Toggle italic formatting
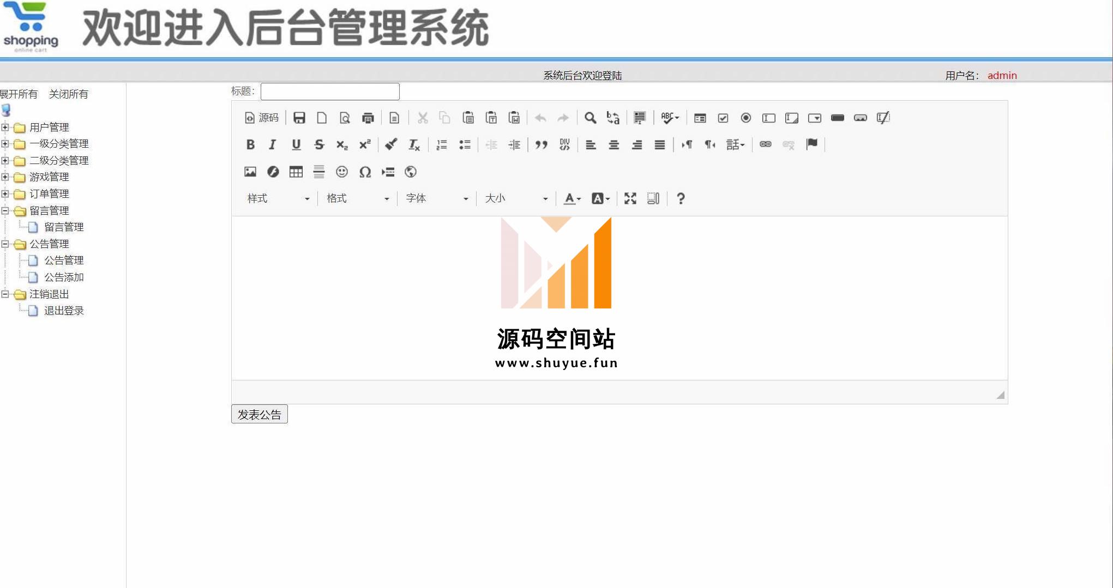This screenshot has width=1113, height=588. [x=273, y=144]
